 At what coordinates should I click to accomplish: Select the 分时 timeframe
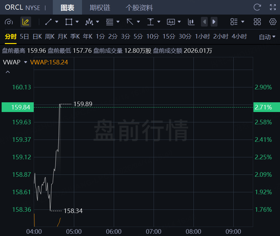tap(11, 36)
